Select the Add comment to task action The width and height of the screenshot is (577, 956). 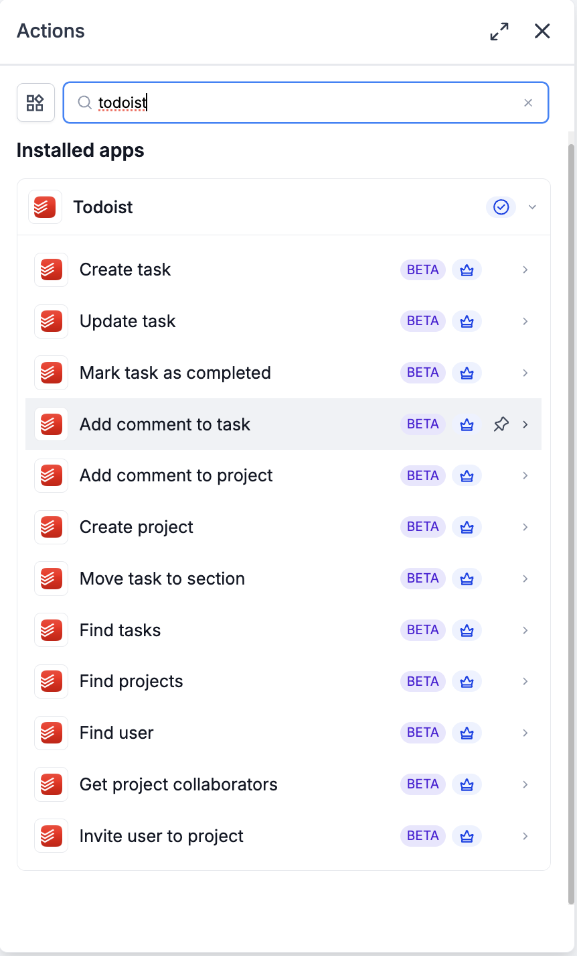(x=284, y=424)
